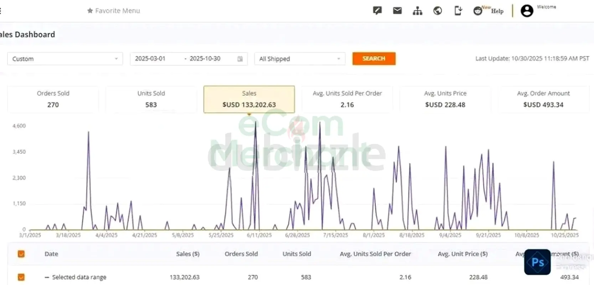594x285 pixels.
Task: Click the Help link in header
Action: tap(497, 11)
